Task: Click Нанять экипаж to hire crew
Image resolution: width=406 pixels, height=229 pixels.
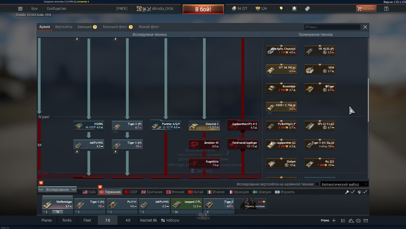Action: click(x=251, y=204)
